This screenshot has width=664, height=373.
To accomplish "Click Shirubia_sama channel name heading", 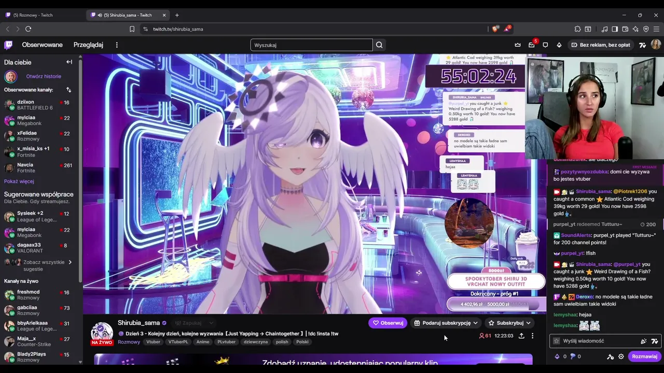I will point(139,323).
